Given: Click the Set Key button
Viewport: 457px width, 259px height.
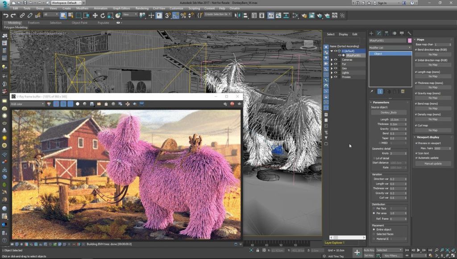Looking at the screenshot, I should tap(369, 255).
